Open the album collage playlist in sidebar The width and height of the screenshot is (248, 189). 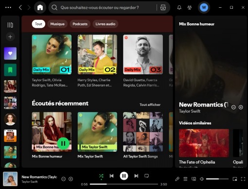pos(10,103)
